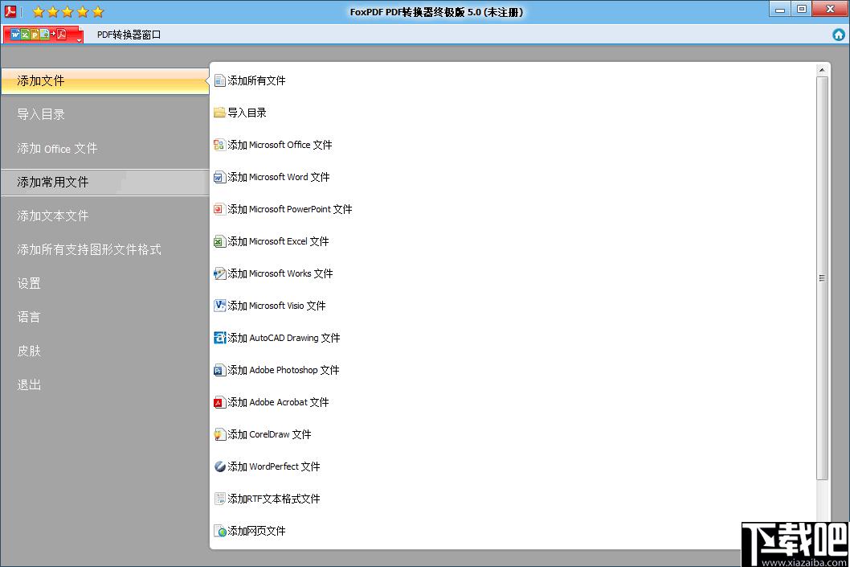Click the red PDF logo in title bar

tap(10, 11)
